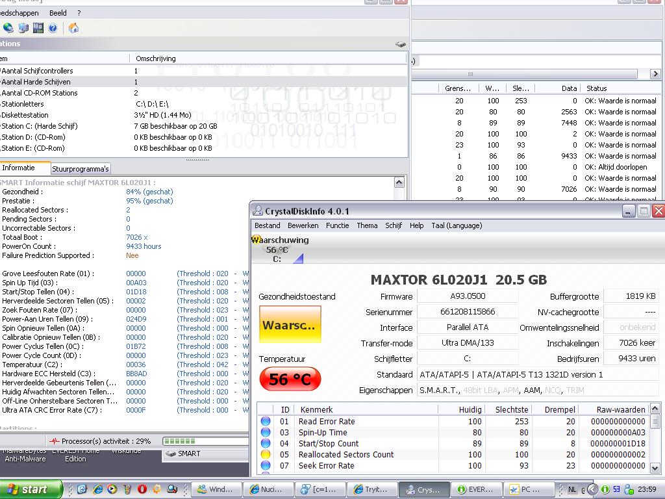Click PC ... taskbar button
The image size is (665, 499).
pyautogui.click(x=529, y=489)
